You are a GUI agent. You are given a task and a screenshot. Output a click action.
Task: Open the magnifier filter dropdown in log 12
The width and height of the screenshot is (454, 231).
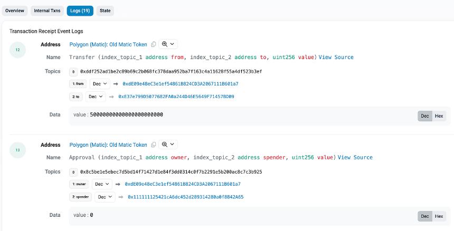coord(168,44)
